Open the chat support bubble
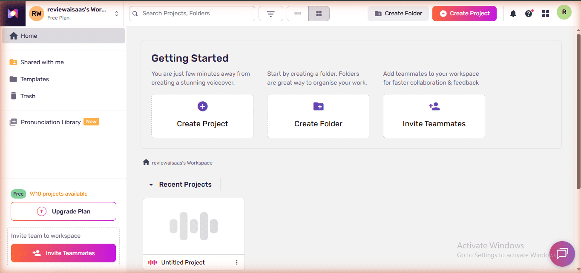The image size is (581, 273). [562, 254]
